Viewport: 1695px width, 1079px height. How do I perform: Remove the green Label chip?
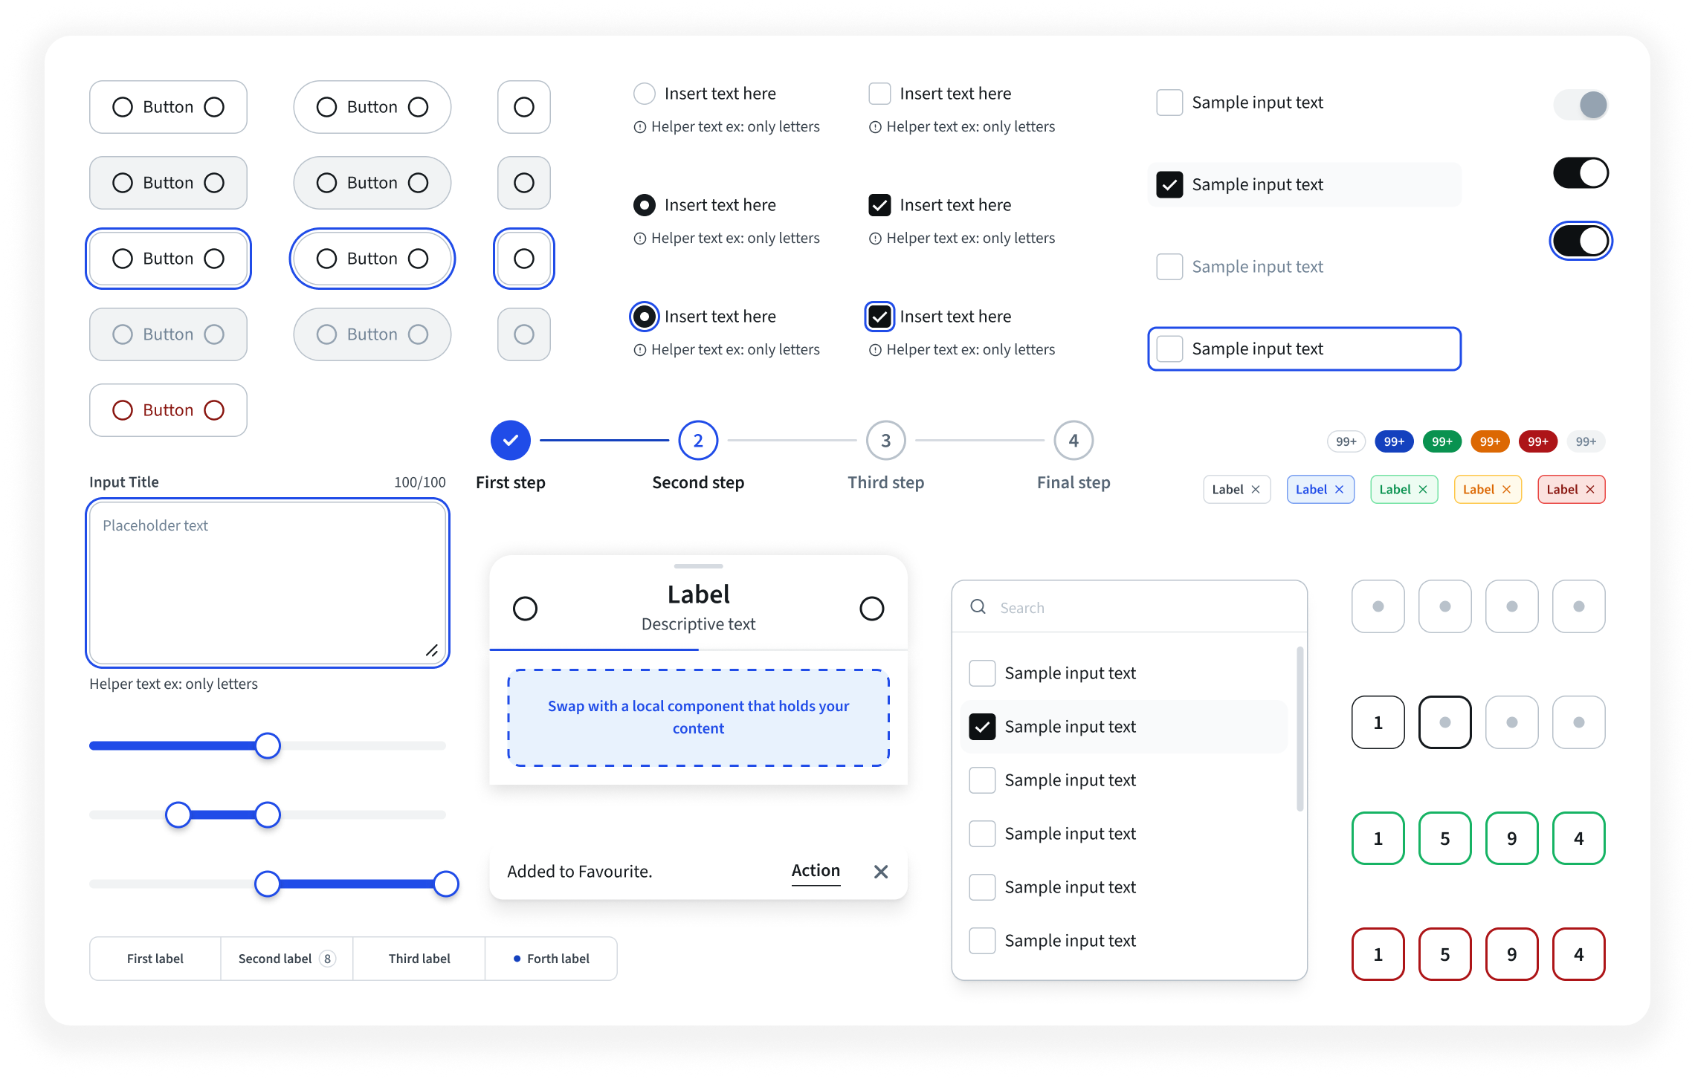(x=1423, y=490)
